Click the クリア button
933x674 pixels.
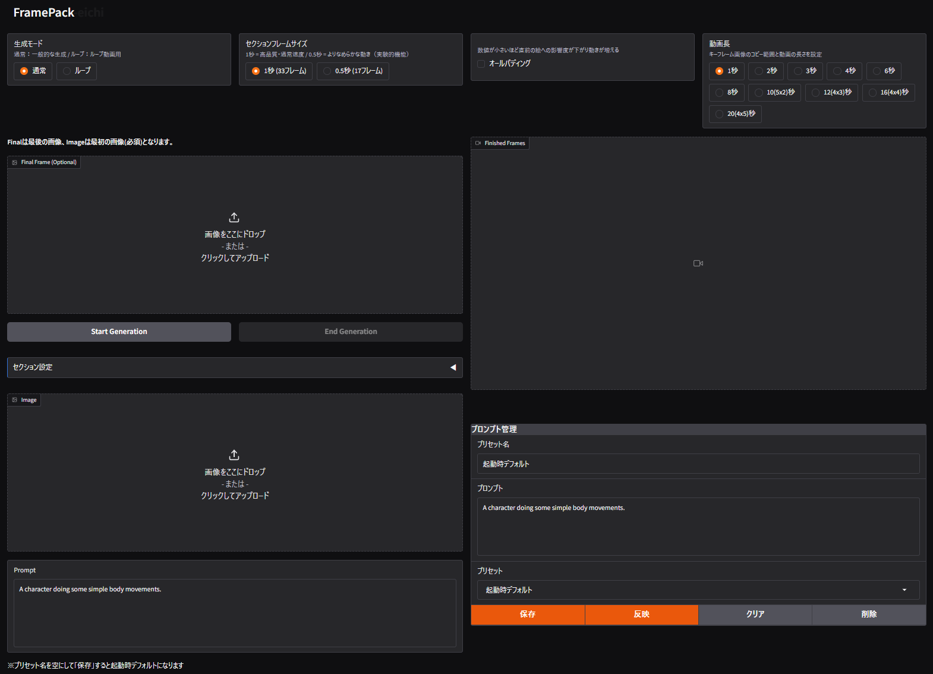[x=755, y=615]
